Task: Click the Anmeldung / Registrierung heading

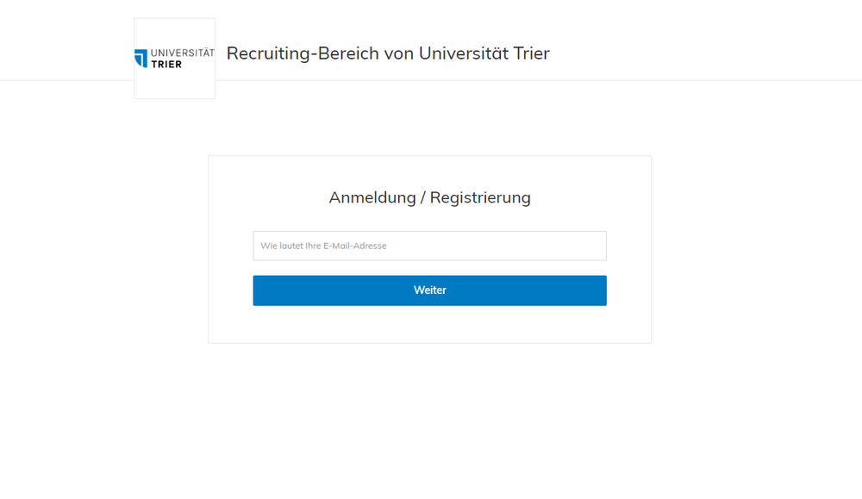Action: pos(429,197)
